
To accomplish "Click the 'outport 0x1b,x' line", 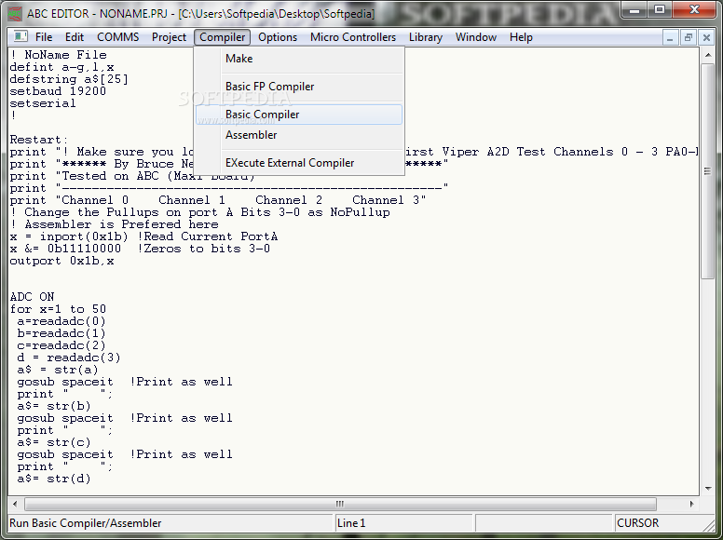I will coord(61,261).
